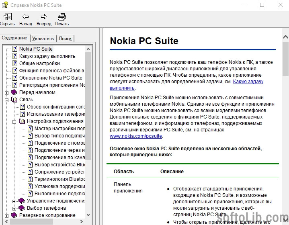The height and width of the screenshot is (225, 289).
Task: Click the page icon next to Подключение с помощью
Action: point(30,143)
